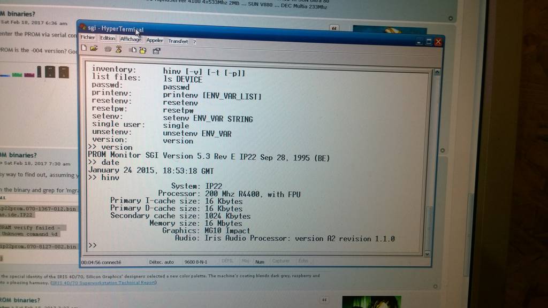Screen dimensions: 548x308
Task: Click the avatar thumbnail of the bottom forum post
Action: coord(371,302)
